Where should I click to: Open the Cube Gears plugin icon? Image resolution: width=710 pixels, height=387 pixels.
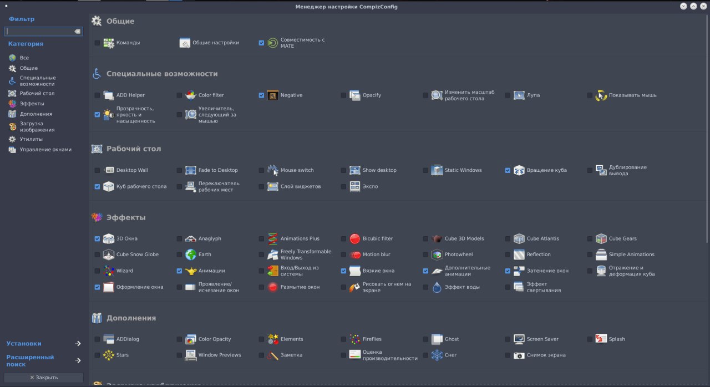[601, 239]
